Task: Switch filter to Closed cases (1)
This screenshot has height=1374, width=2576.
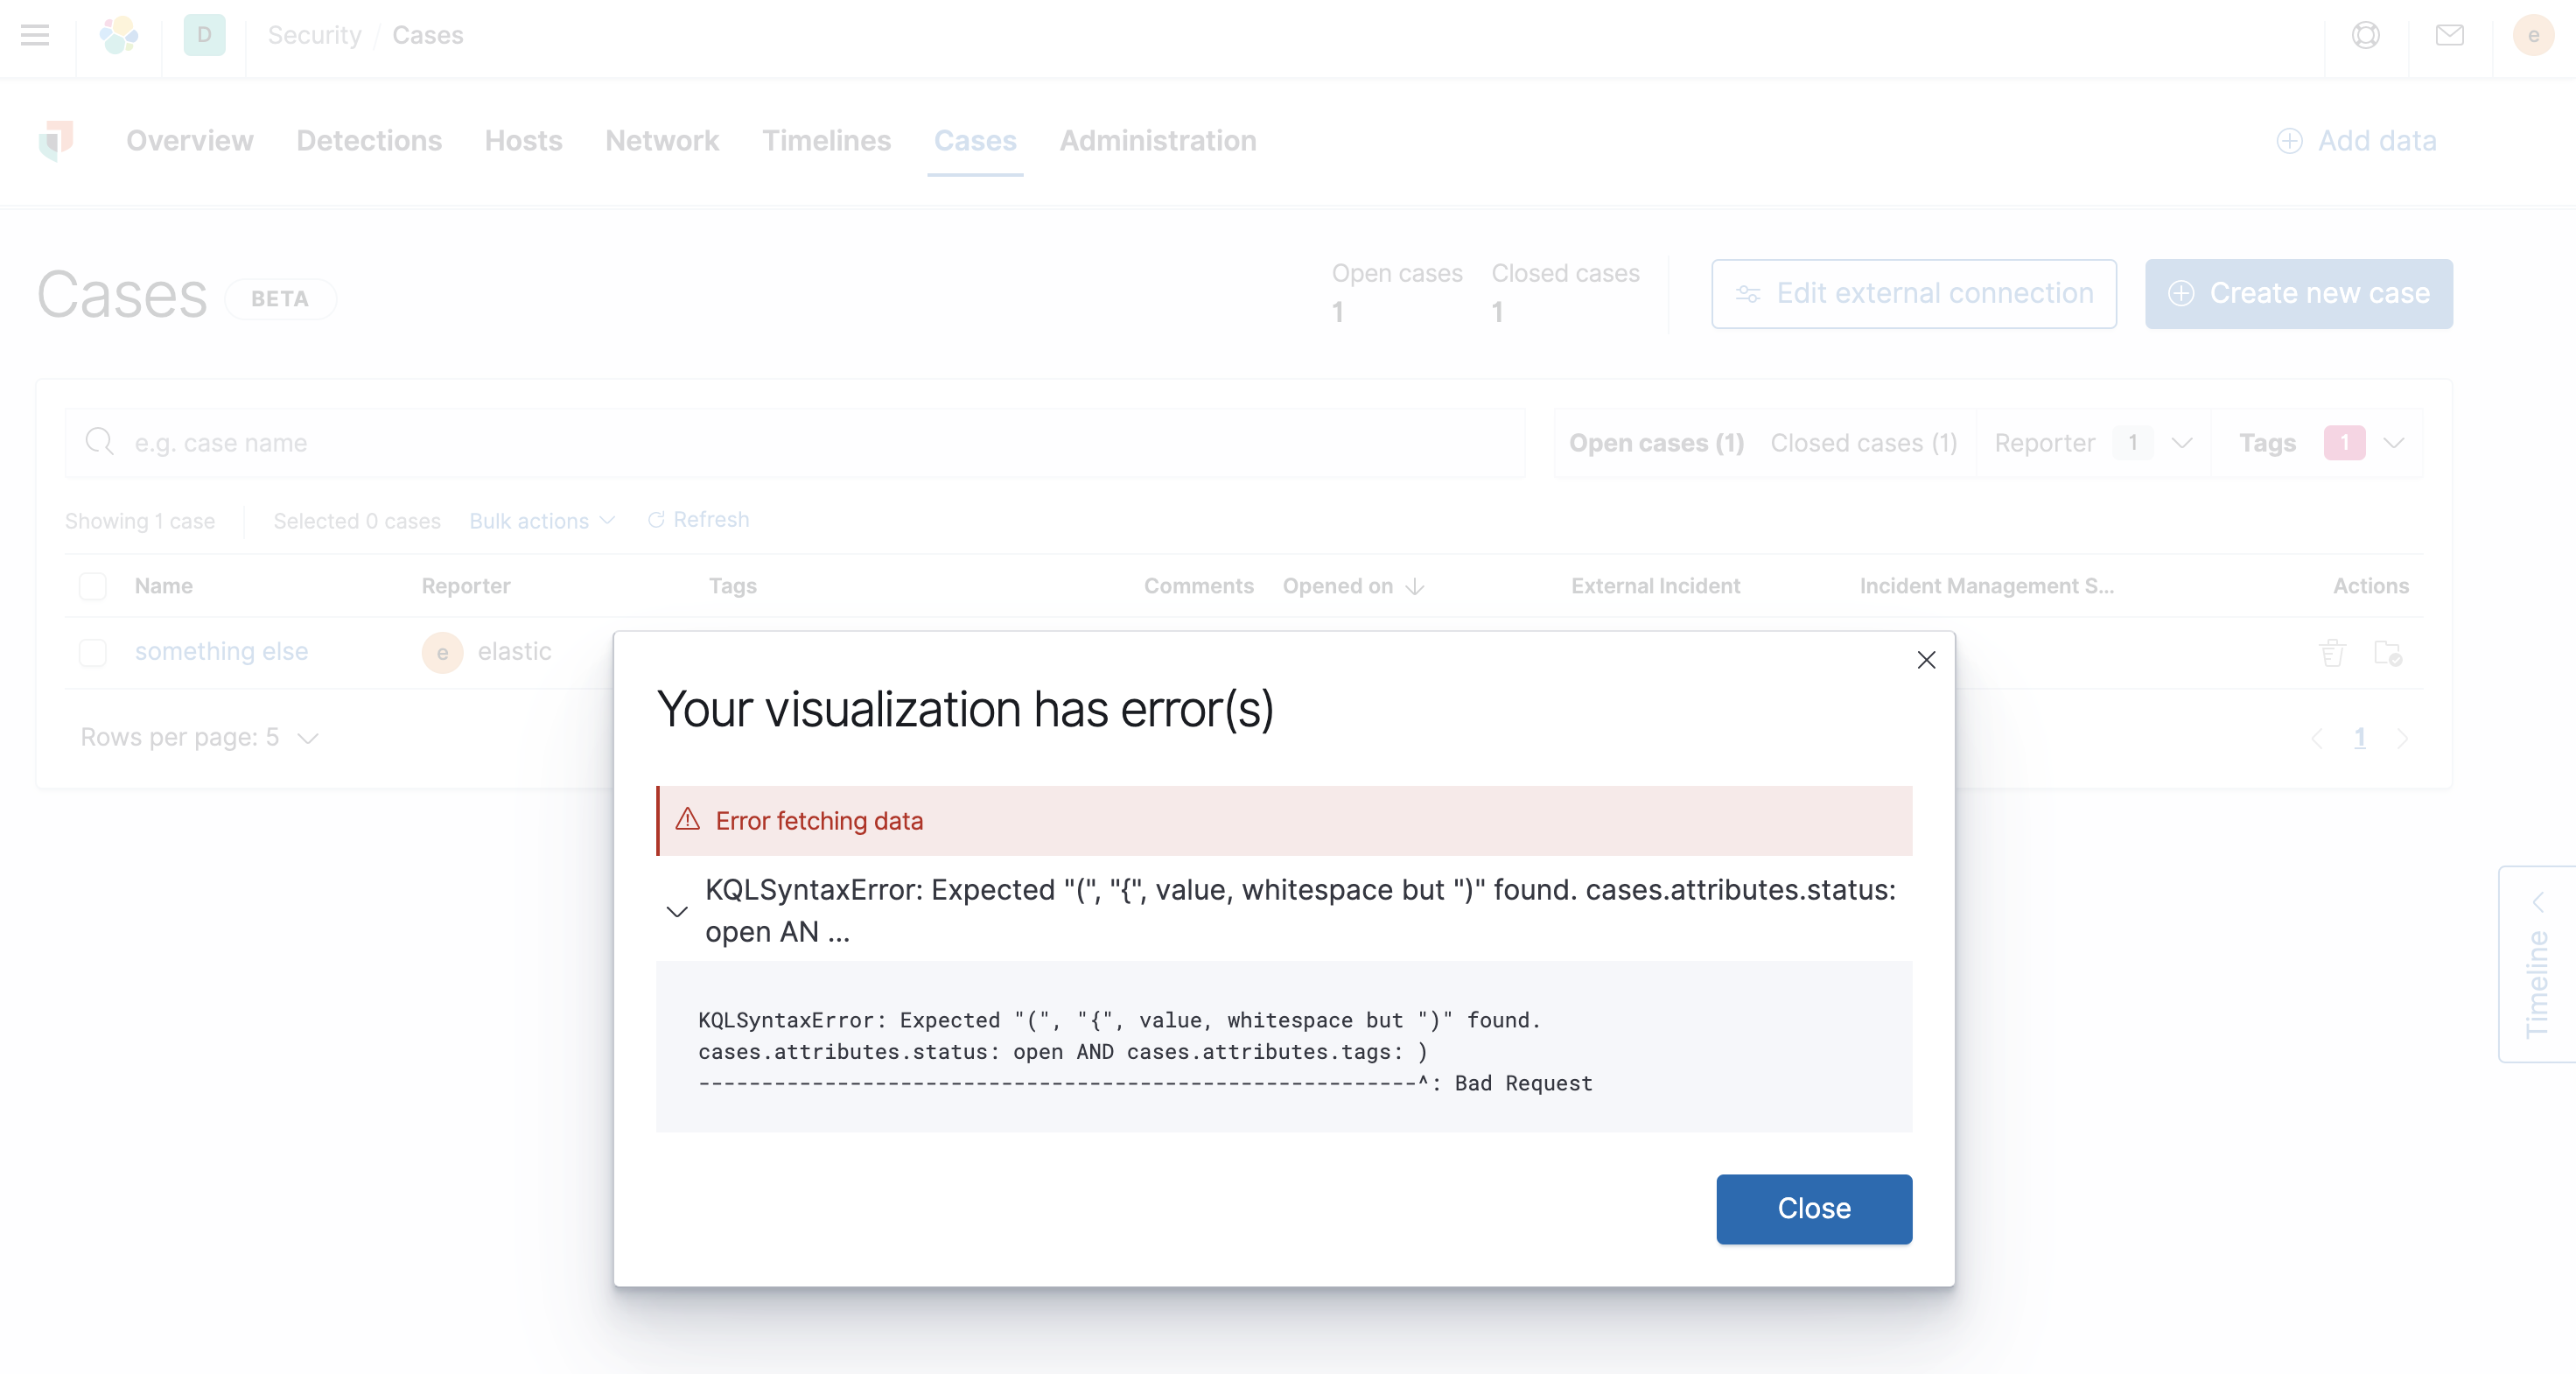Action: [x=1863, y=443]
